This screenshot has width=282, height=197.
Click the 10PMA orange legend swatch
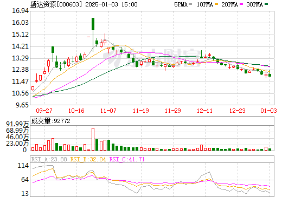click(216, 4)
